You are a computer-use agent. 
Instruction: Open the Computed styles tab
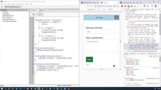point(133,53)
